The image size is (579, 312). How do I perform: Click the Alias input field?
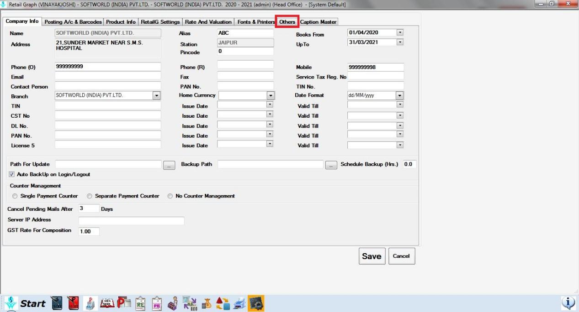coord(245,33)
